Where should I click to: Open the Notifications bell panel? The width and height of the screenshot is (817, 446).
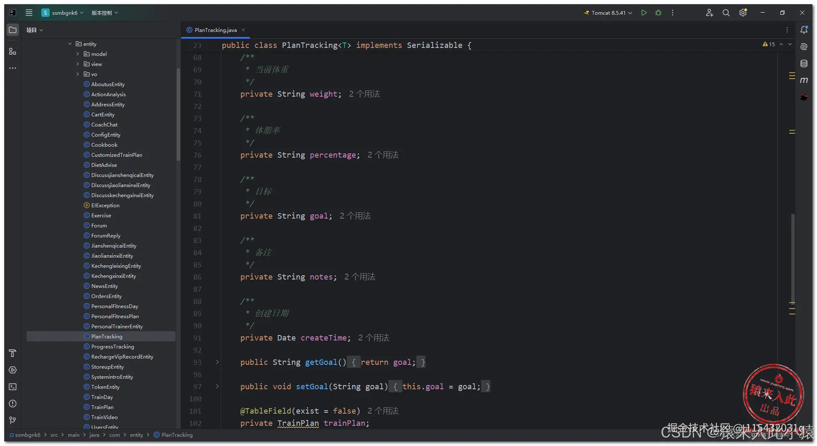[804, 30]
